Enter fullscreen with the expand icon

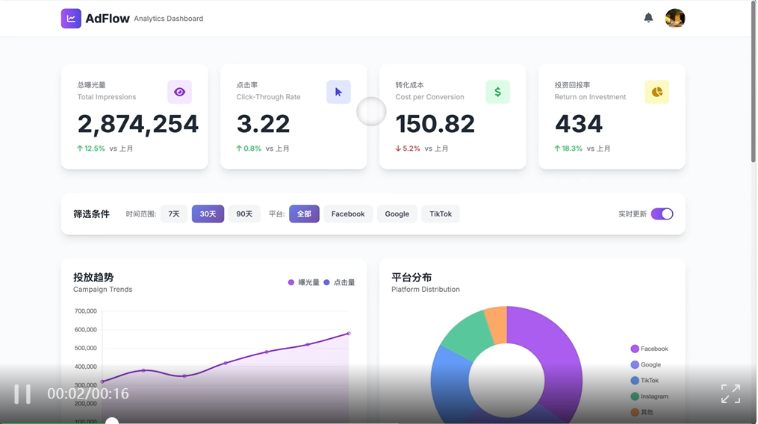[x=730, y=394]
